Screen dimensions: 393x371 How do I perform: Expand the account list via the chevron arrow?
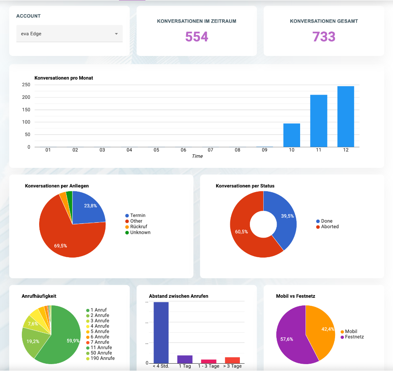[x=116, y=33]
